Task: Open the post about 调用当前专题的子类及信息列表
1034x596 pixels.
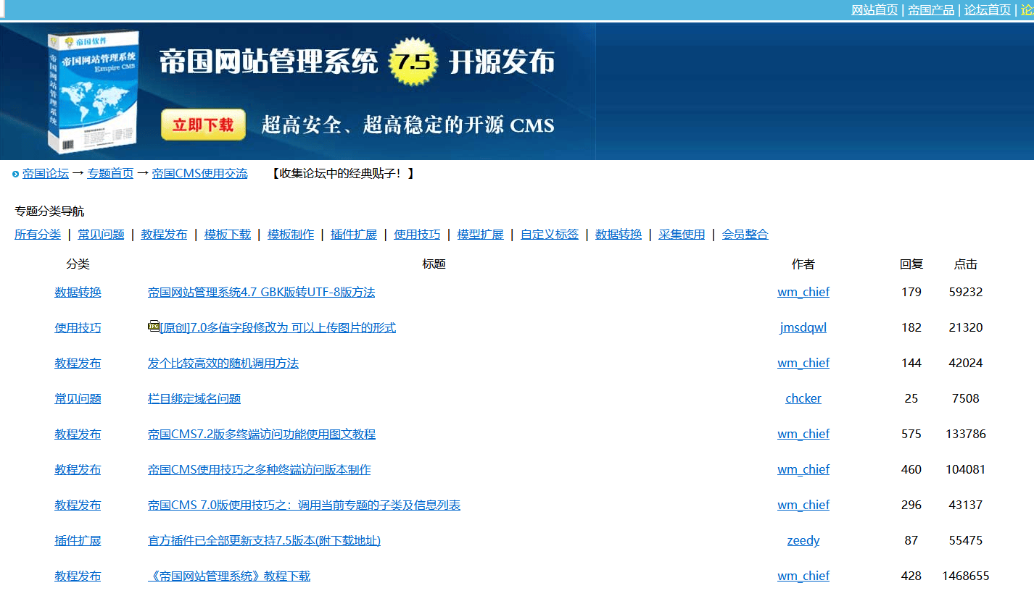Action: (x=304, y=505)
